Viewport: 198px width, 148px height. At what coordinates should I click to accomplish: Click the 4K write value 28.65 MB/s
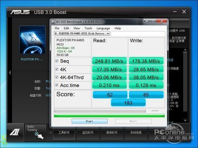pyautogui.click(x=146, y=69)
